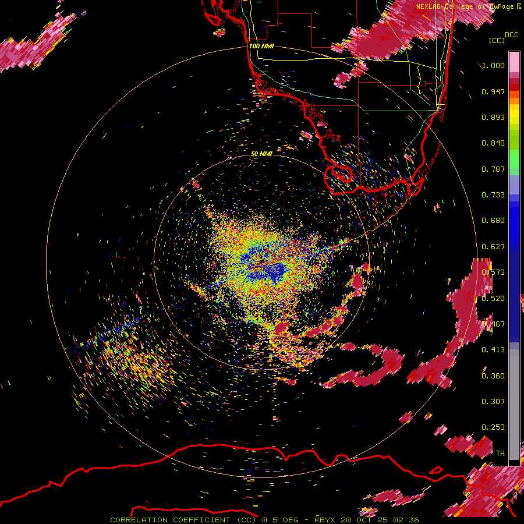Image resolution: width=524 pixels, height=524 pixels.
Task: Click the 0.787 color scale value
Action: [493, 169]
